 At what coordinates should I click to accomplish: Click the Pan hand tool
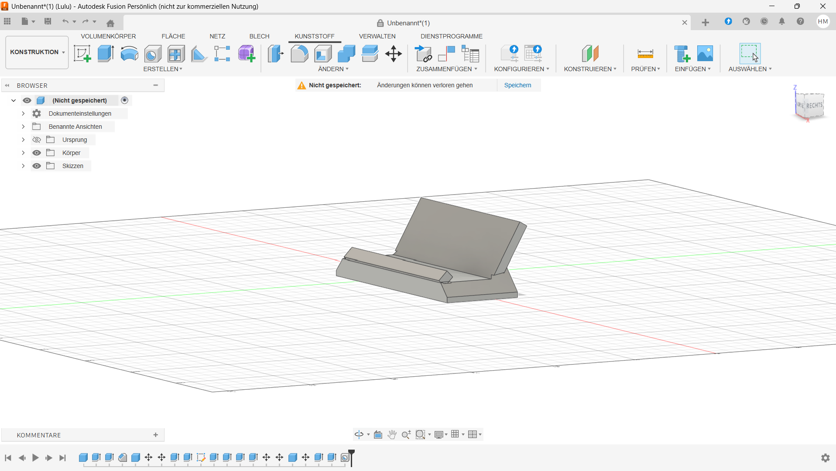[x=392, y=434]
